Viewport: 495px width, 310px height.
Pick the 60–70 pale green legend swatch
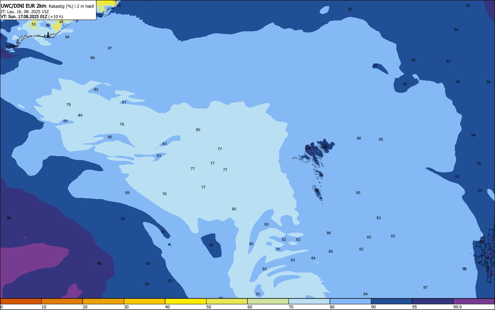click(268, 301)
